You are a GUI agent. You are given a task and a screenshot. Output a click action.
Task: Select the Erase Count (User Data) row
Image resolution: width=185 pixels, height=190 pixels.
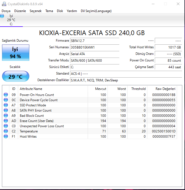coord(90,121)
